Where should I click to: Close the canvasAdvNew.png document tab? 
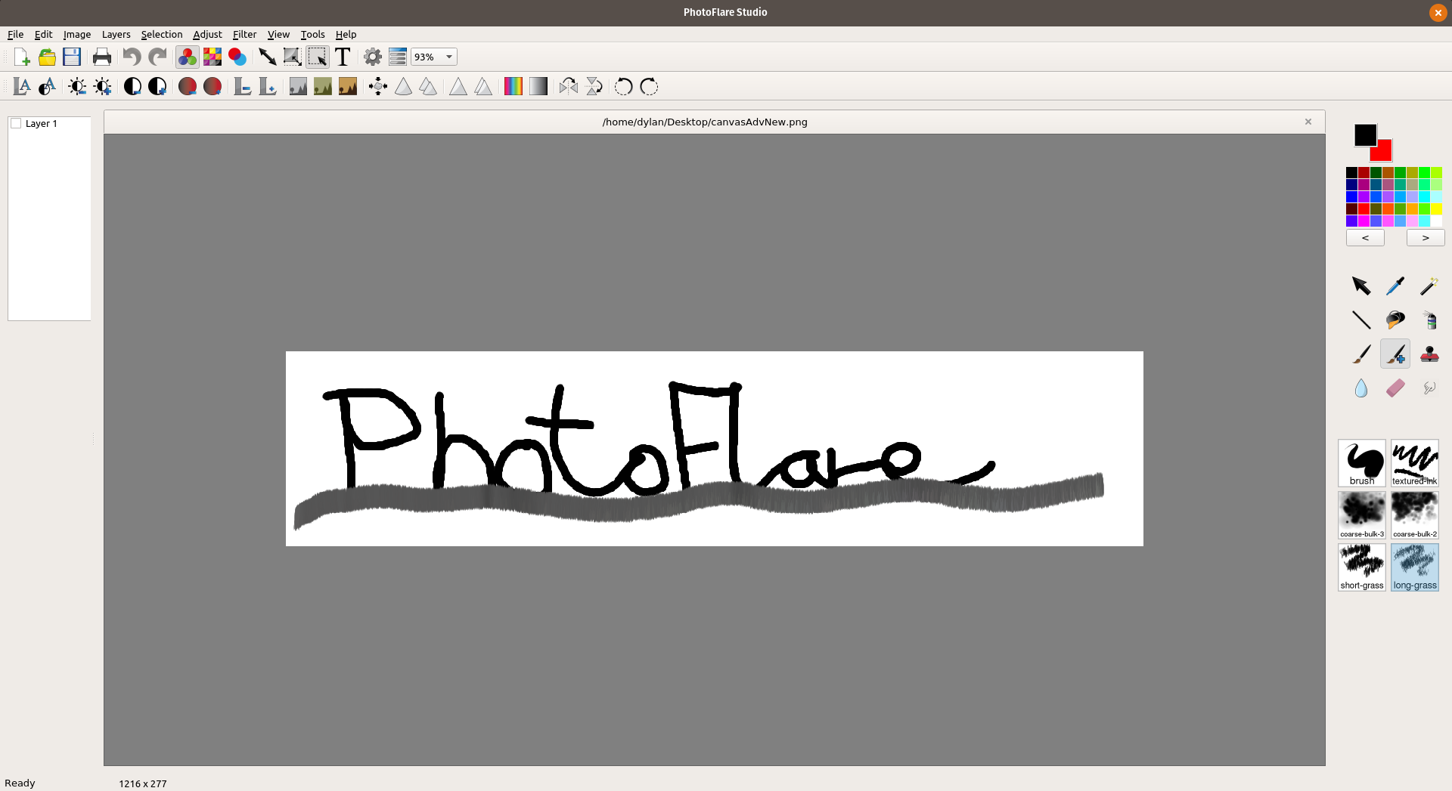(1308, 122)
